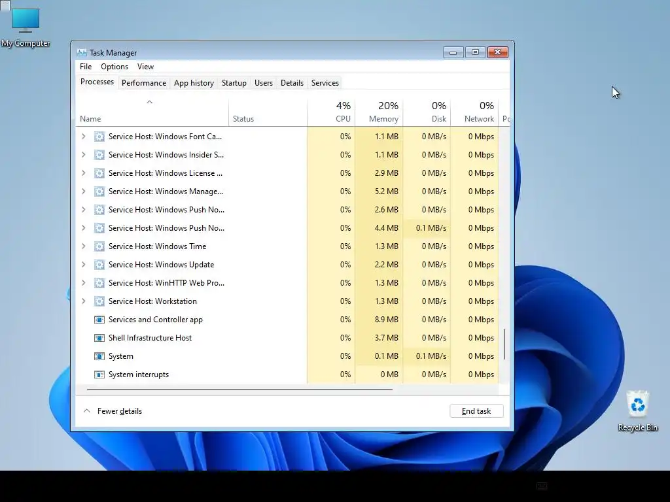This screenshot has width=670, height=502.
Task: Sort by the CPU column header
Action: tap(331, 112)
